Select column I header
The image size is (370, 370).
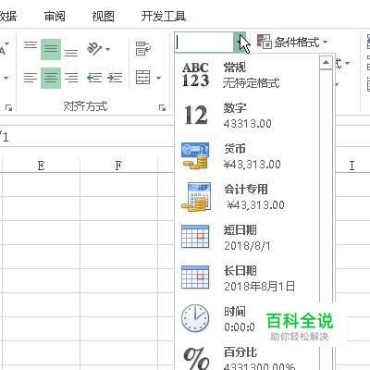click(x=351, y=166)
